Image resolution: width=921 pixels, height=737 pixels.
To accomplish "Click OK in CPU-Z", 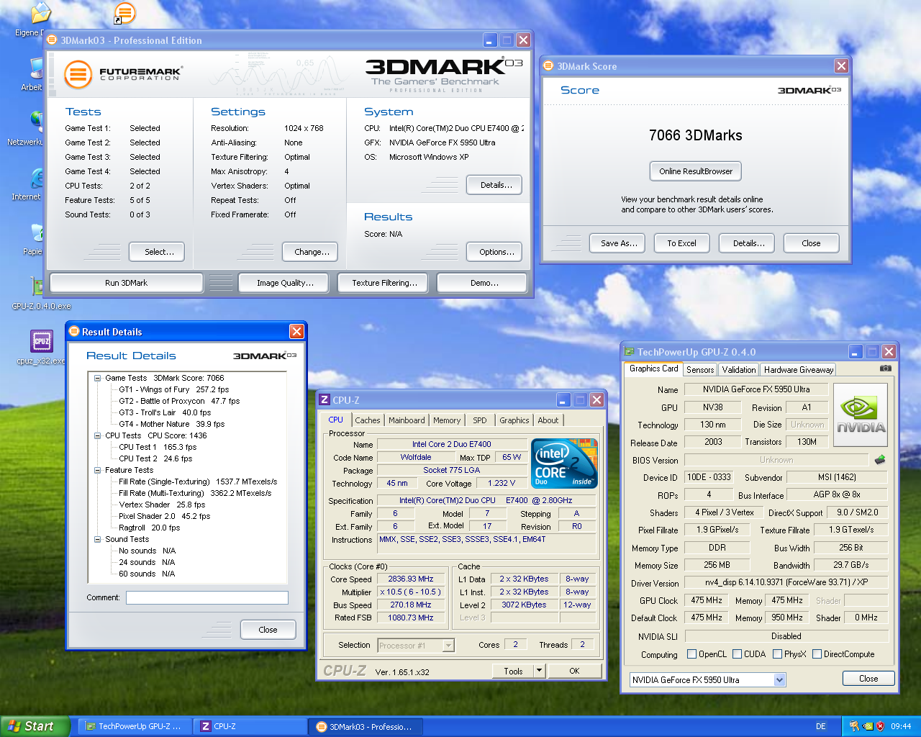I will click(574, 671).
